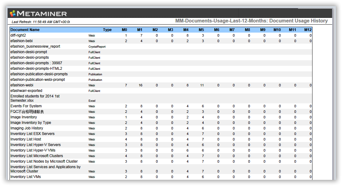Click the M1 value 16 for efashion-webi

141,85
